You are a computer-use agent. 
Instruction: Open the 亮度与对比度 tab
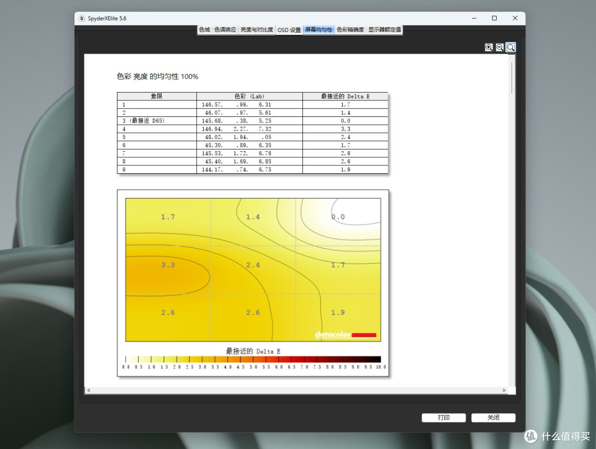[257, 30]
